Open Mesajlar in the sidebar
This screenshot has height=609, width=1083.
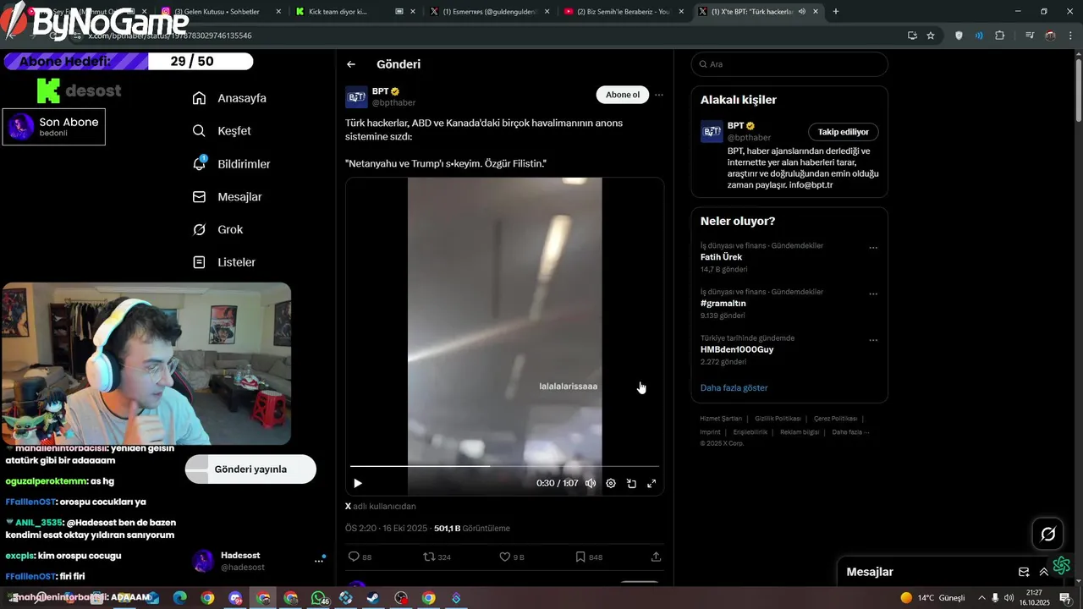(x=227, y=197)
